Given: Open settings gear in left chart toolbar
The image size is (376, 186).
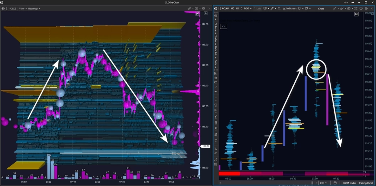Looking at the screenshot, I should click(204, 8).
